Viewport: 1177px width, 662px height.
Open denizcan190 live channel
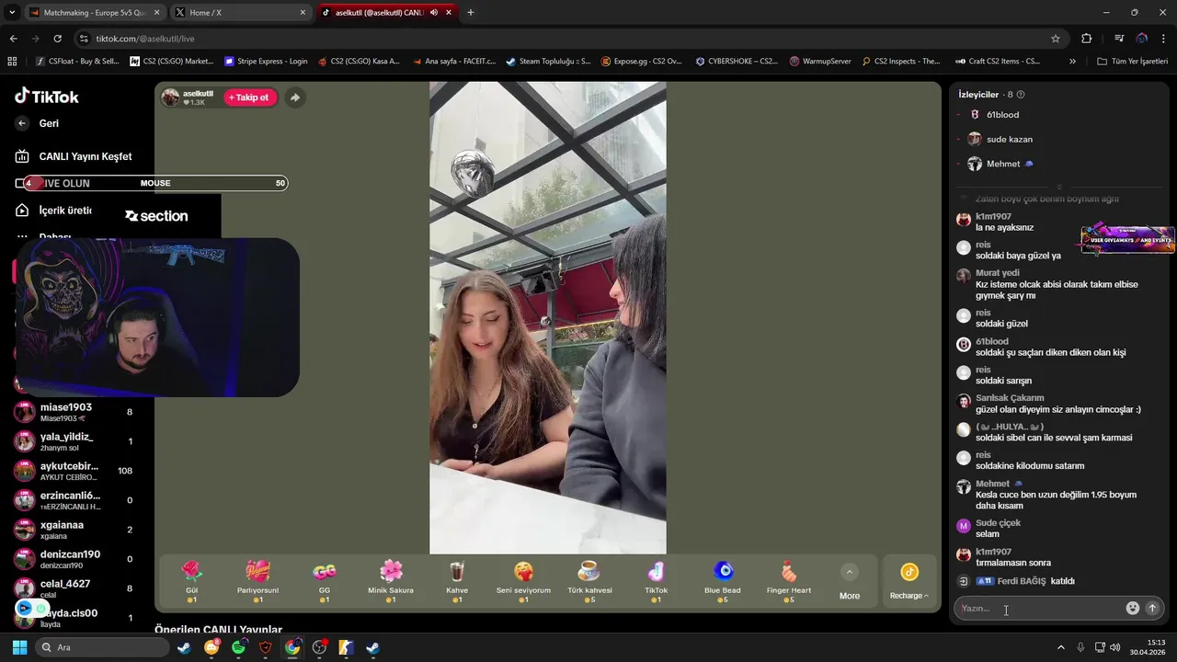(74, 559)
